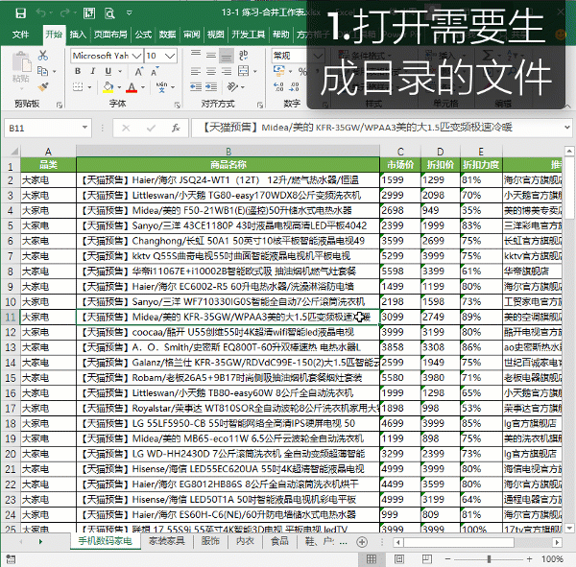
Task: Select the 服饰 sheet tab
Action: [210, 540]
